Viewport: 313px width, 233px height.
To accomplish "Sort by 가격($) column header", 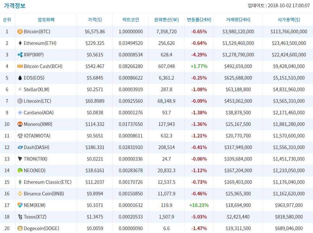I will tap(95, 20).
